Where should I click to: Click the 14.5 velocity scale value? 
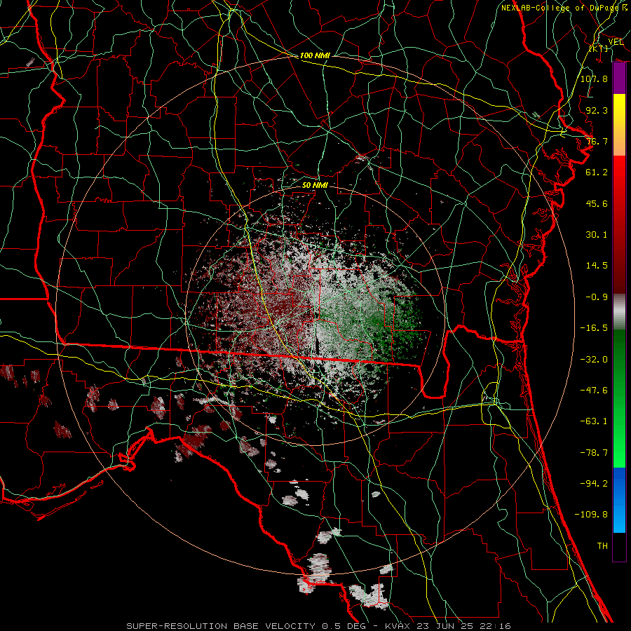[597, 266]
